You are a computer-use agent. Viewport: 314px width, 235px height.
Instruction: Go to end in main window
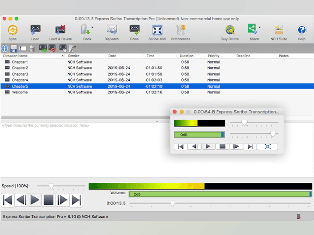(x=76, y=200)
